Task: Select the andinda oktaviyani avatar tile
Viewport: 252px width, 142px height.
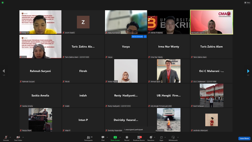Action: [211, 120]
